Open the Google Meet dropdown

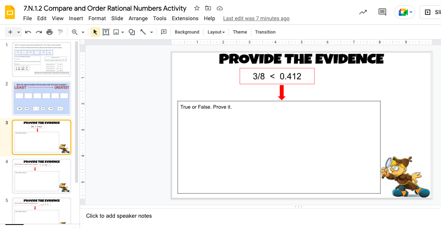click(411, 12)
